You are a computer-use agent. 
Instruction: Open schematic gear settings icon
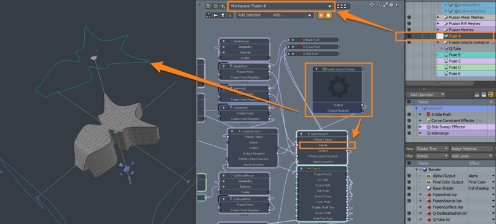[x=391, y=5]
